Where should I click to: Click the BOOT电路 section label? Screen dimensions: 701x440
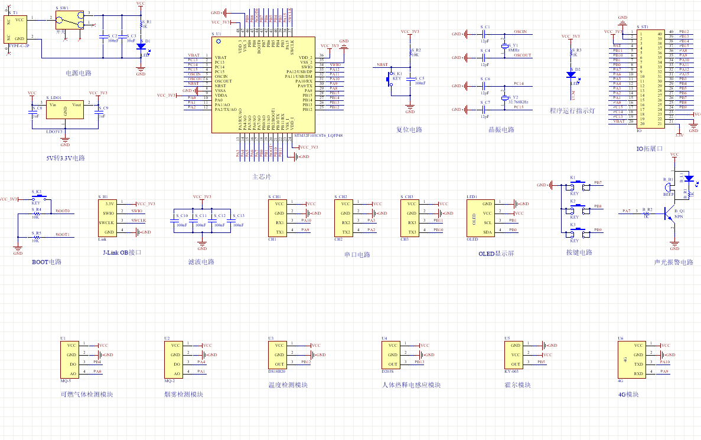47,262
